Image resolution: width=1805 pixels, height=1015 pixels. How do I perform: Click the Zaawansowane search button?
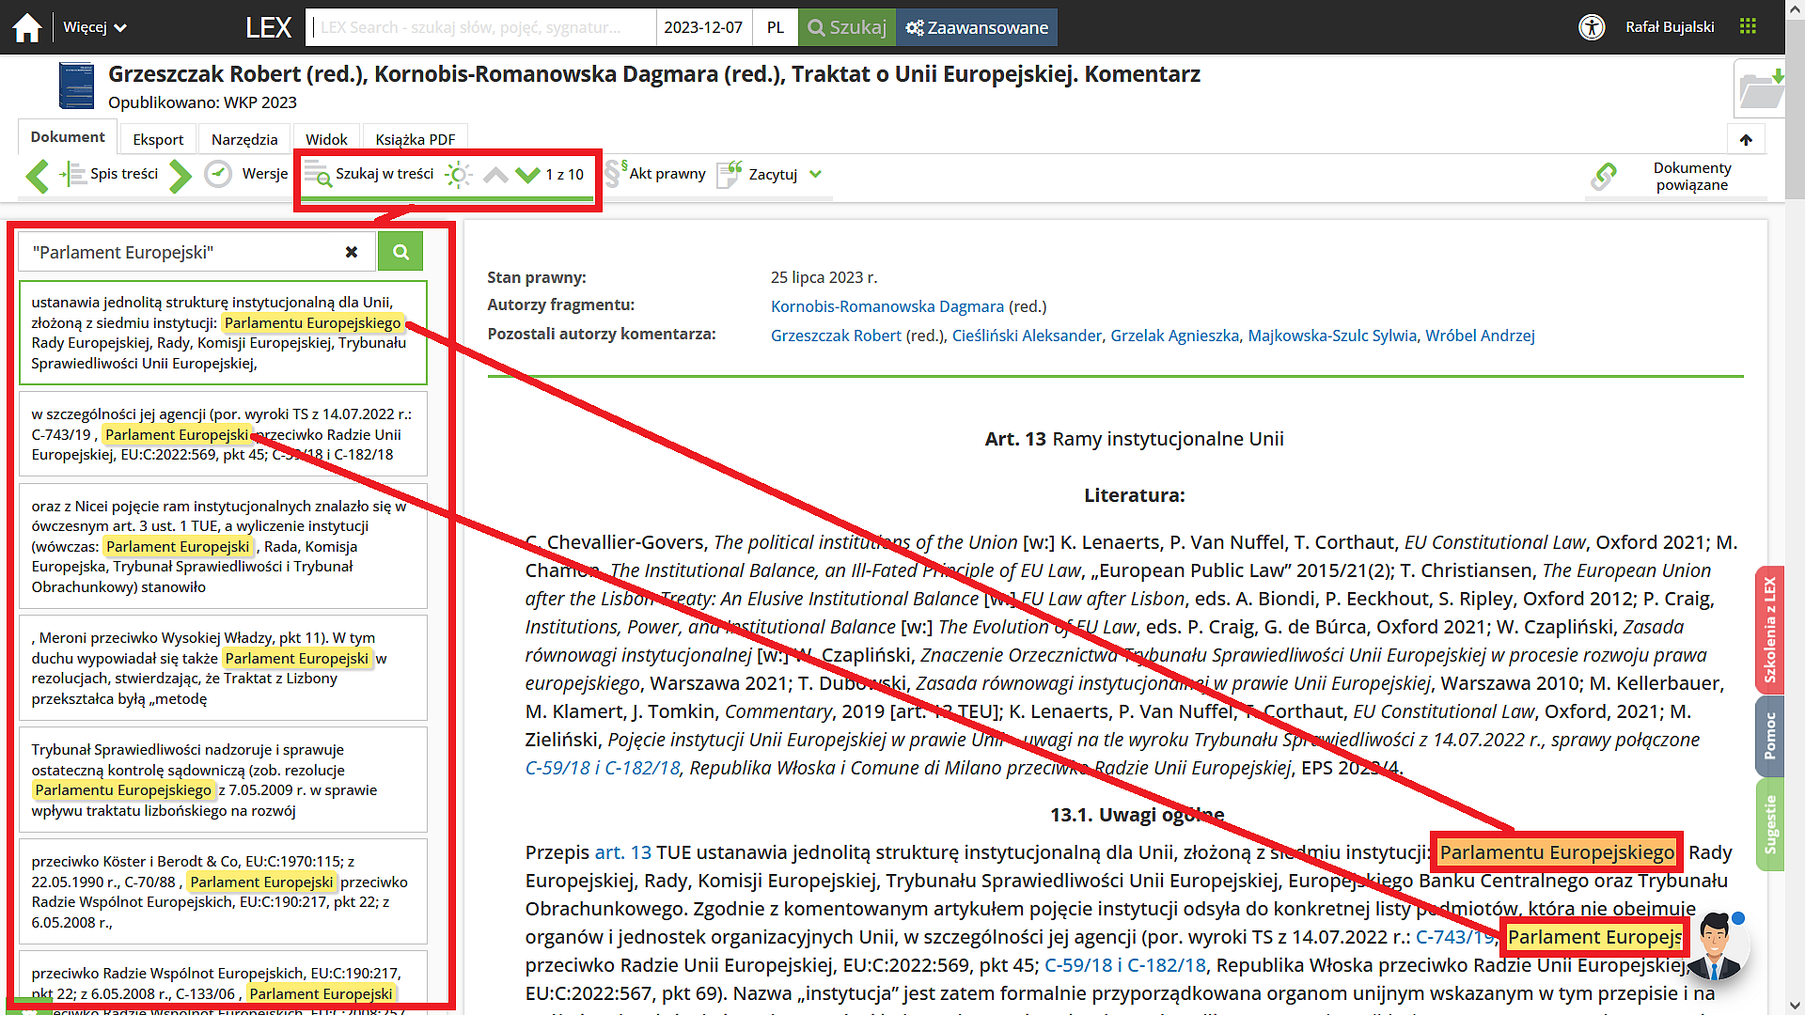pos(977,27)
